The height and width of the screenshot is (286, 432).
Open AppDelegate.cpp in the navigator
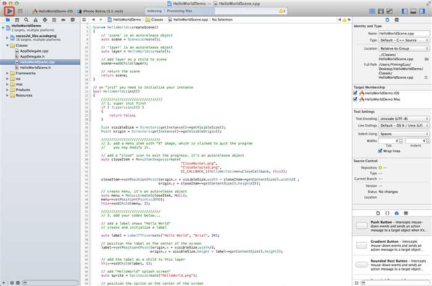34,51
